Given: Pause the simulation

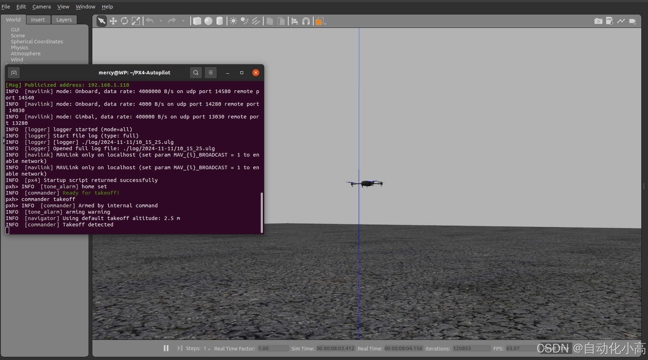Looking at the screenshot, I should click(x=166, y=348).
